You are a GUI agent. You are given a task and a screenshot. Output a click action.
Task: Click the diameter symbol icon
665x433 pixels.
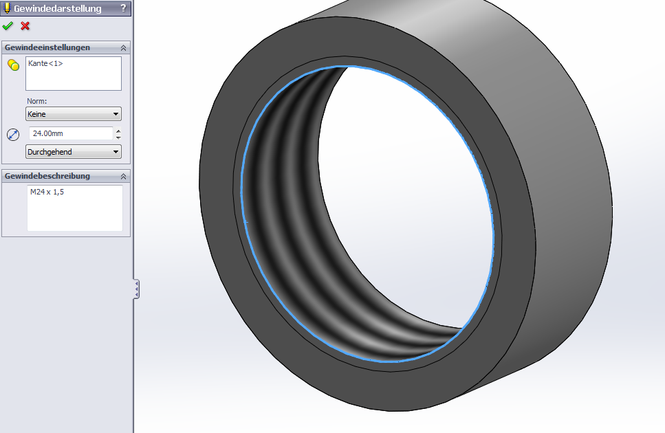coord(13,135)
